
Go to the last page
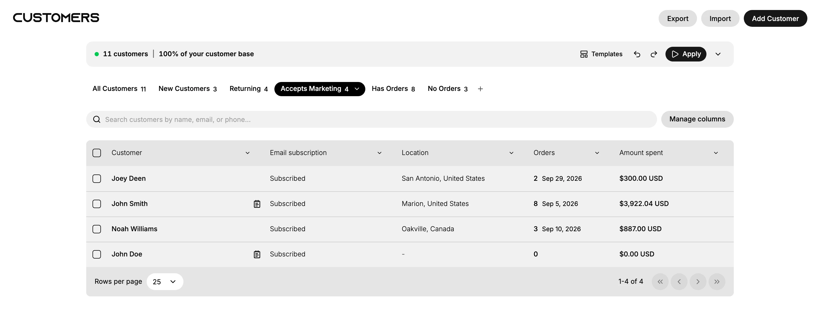point(717,282)
